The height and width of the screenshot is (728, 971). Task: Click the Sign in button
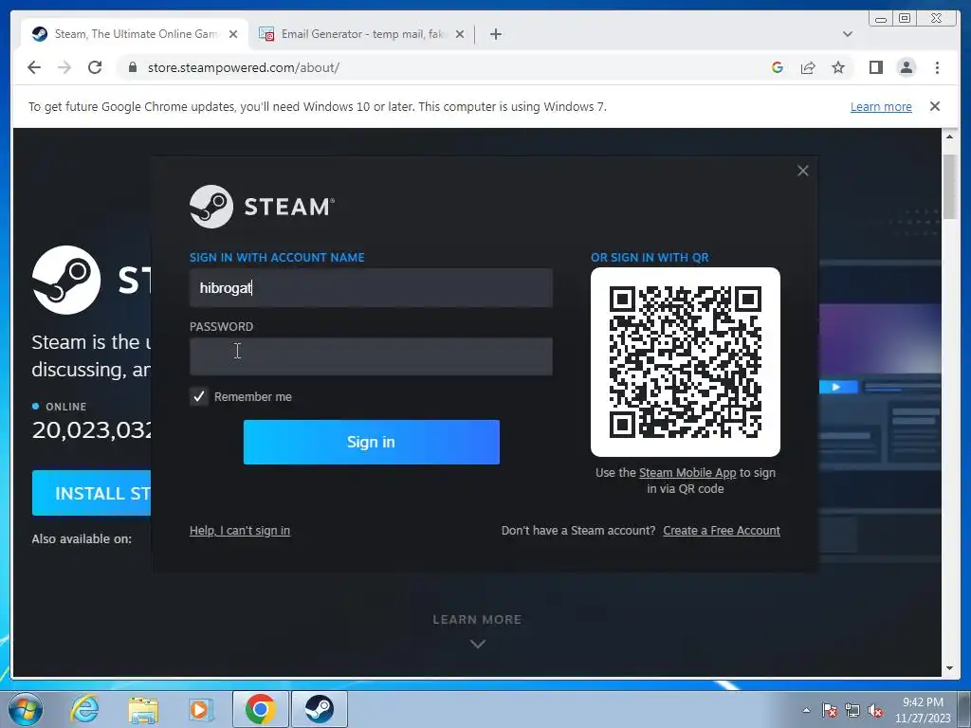point(371,442)
